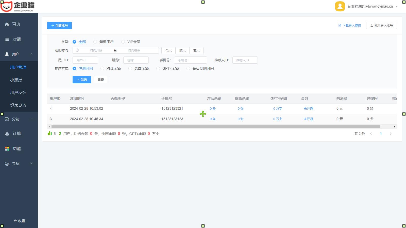406x228 pixels.
Task: Open 小黑屋 submenu item
Action: (x=16, y=80)
